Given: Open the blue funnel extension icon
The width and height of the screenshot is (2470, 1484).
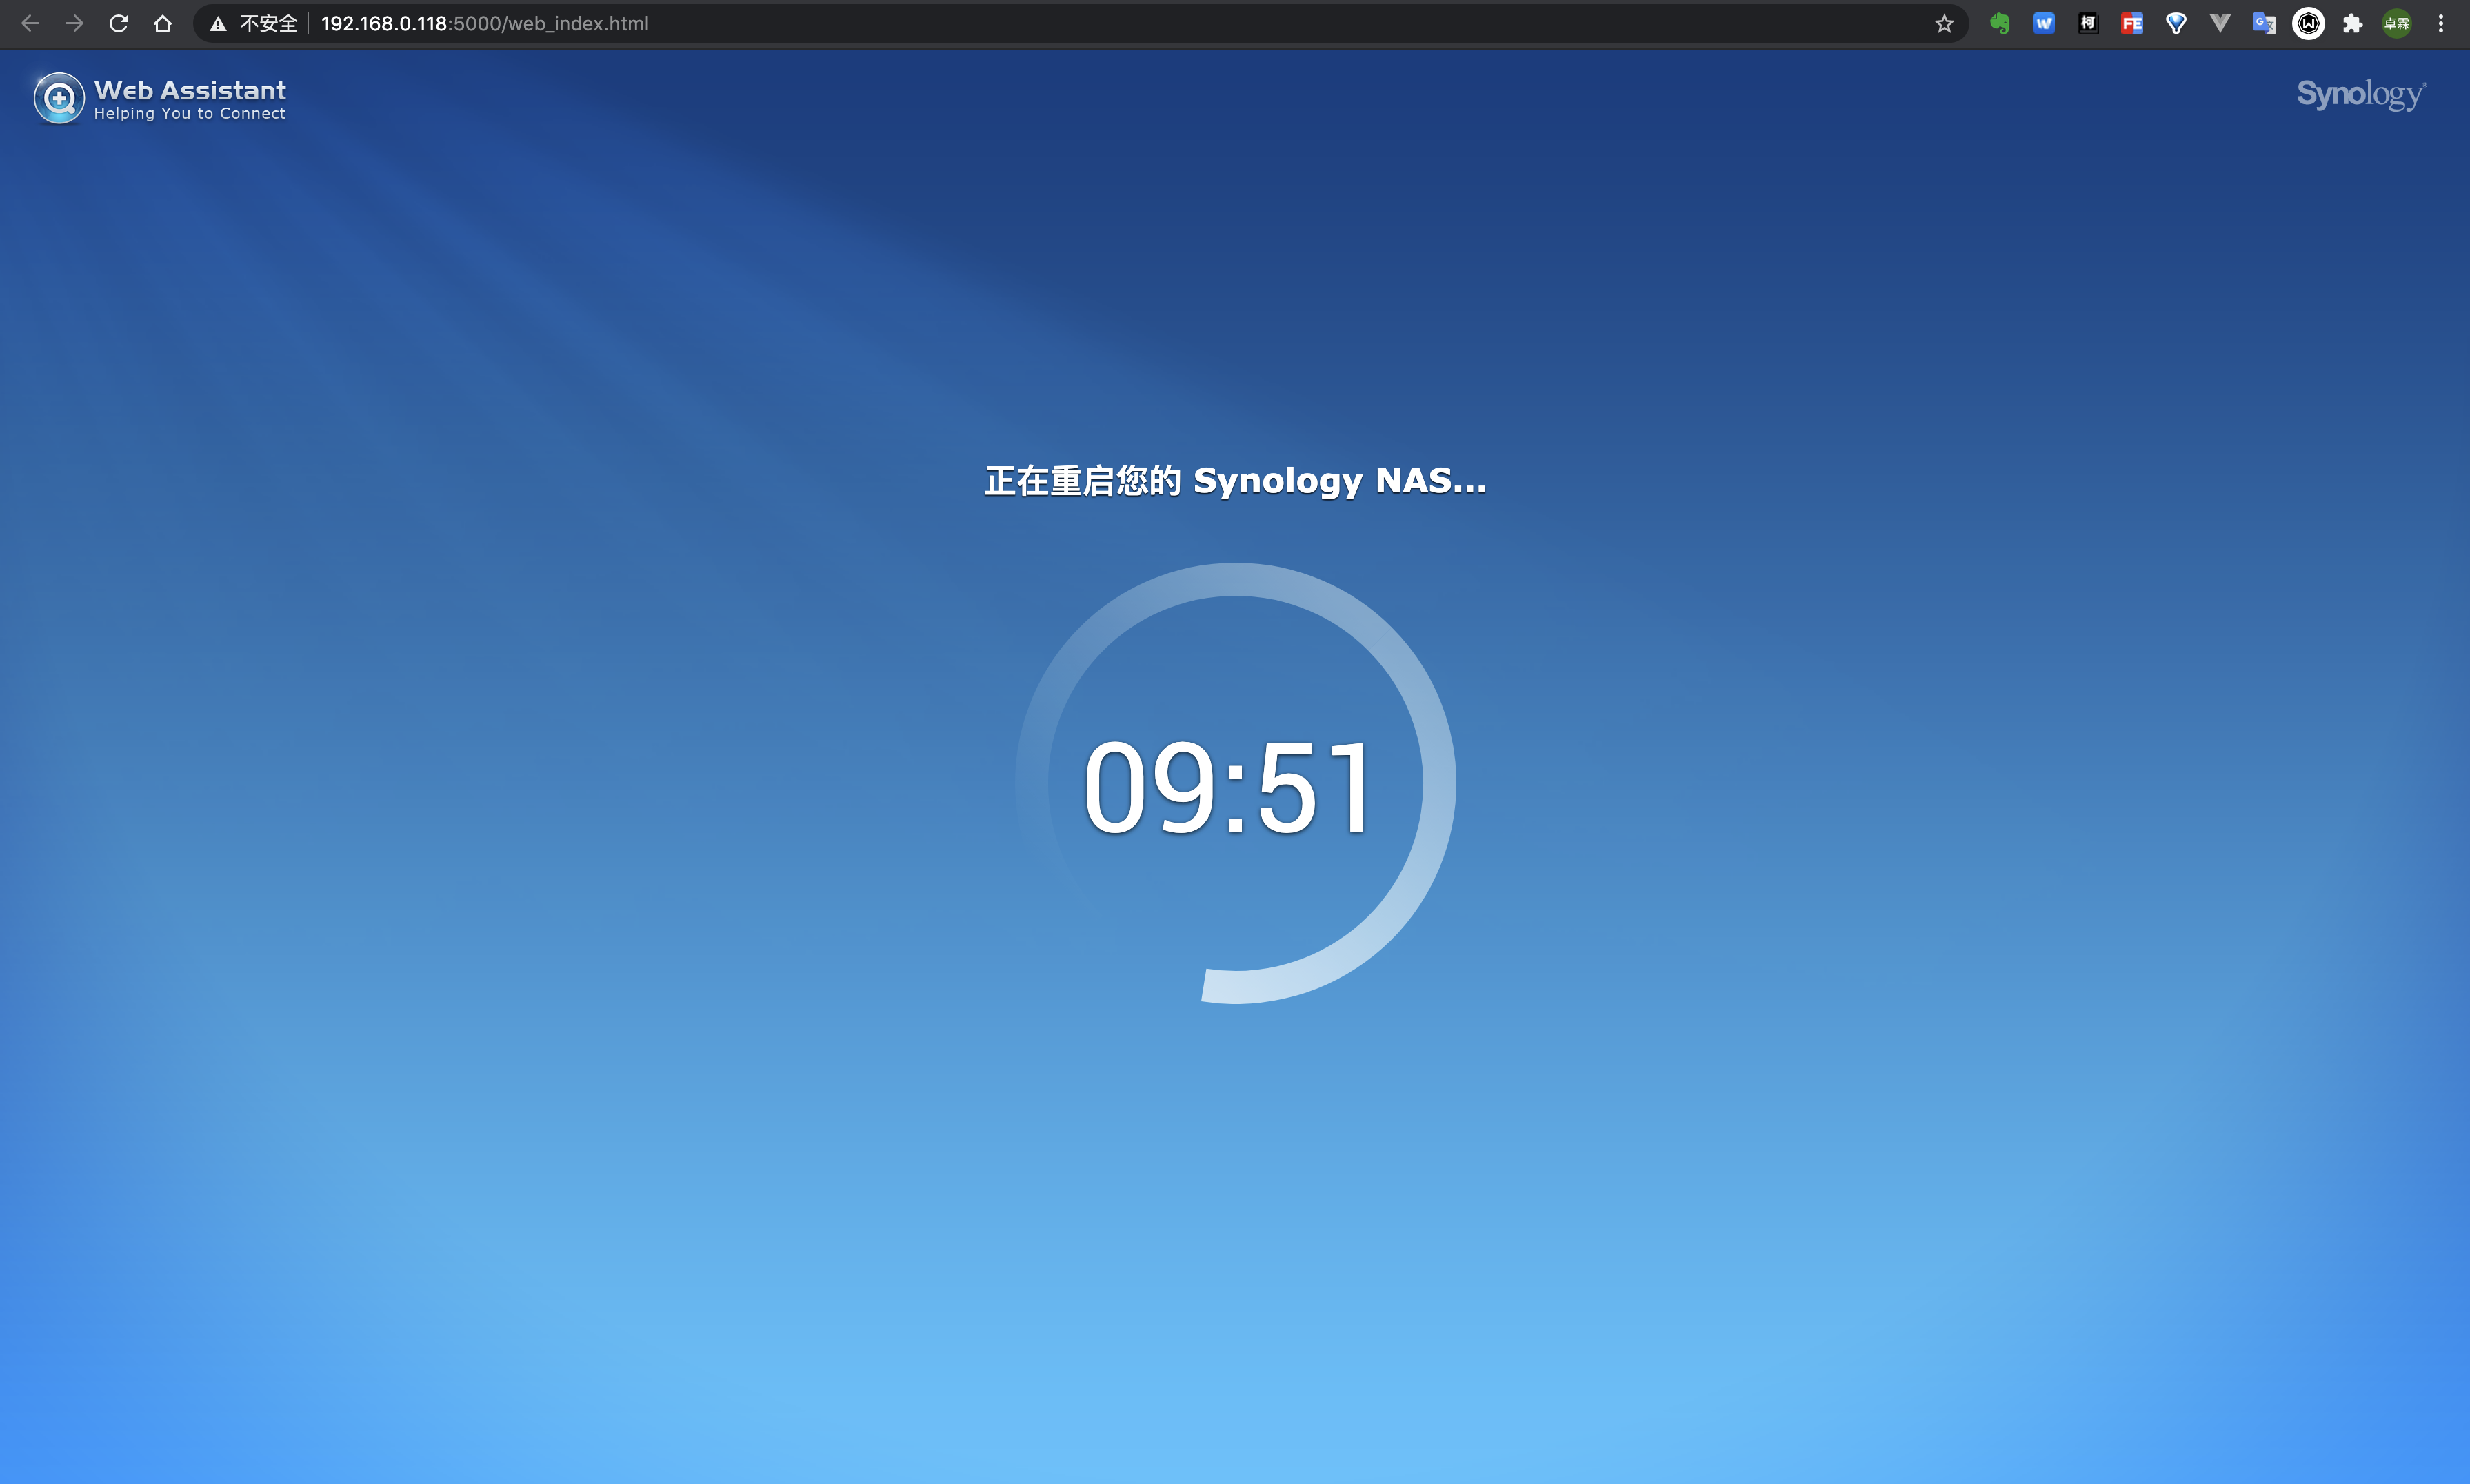Looking at the screenshot, I should [2175, 23].
